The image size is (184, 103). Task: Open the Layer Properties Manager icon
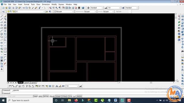point(3,11)
